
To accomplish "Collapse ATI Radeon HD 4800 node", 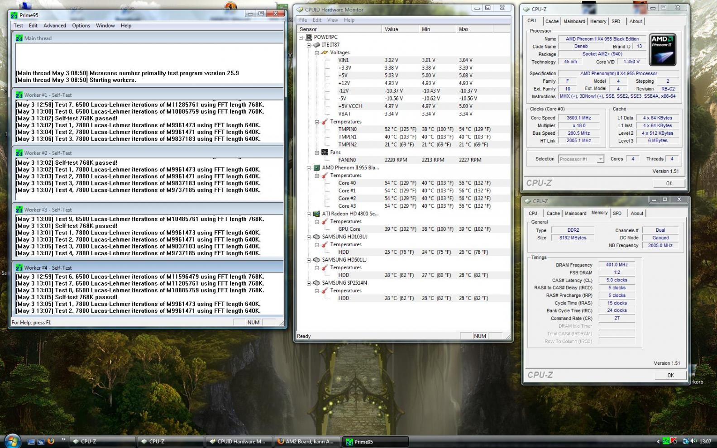I will 309,214.
